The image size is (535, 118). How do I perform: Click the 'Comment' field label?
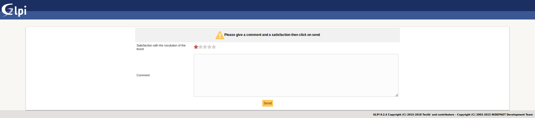143,75
